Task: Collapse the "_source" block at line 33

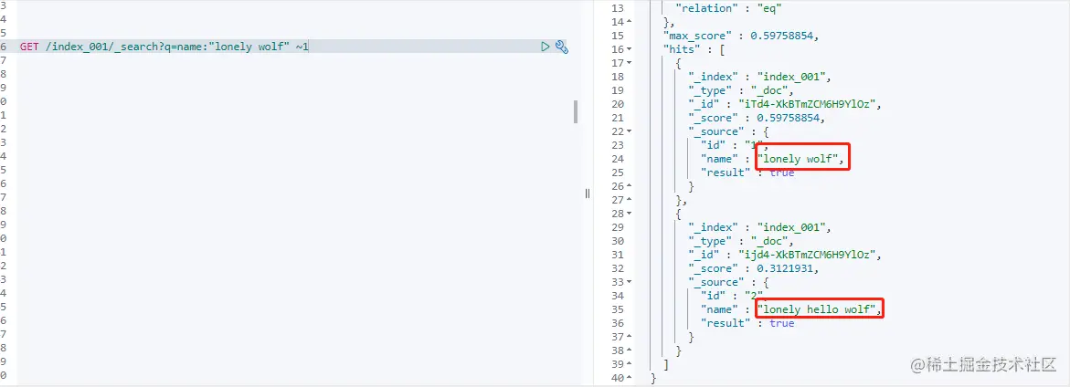Action: [x=630, y=282]
